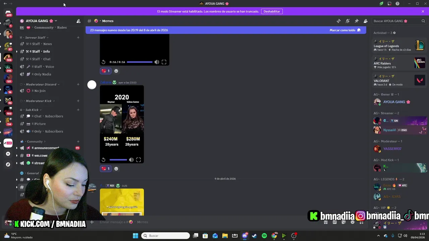Viewport: 429px width, 241px height.
Task: Open YASSER937 member profile
Action: (400, 149)
